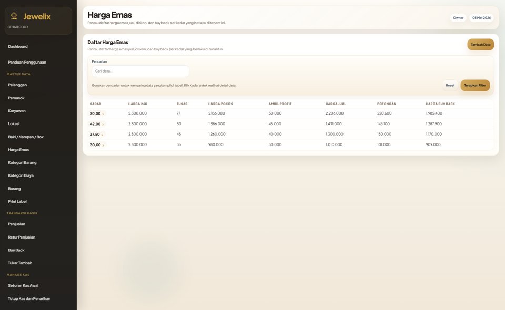Screen dimensions: 505x310
Task: Open the 70,00 kadar detail chip
Action: pos(97,113)
